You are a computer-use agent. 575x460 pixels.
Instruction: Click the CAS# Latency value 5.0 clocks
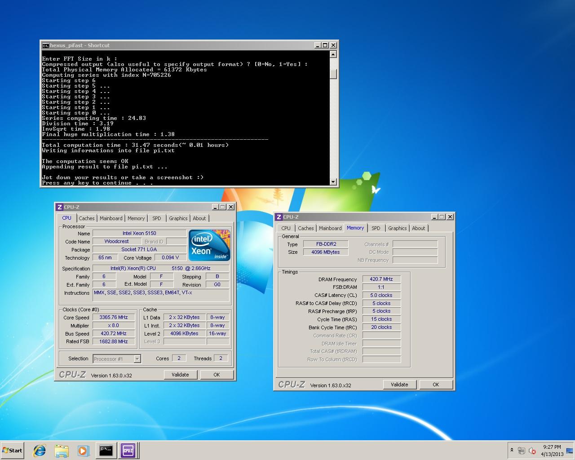(x=381, y=295)
